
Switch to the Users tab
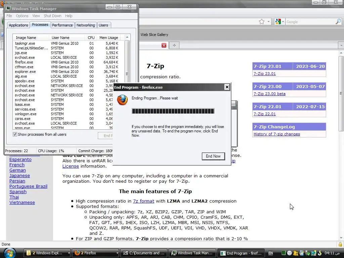[x=103, y=25]
